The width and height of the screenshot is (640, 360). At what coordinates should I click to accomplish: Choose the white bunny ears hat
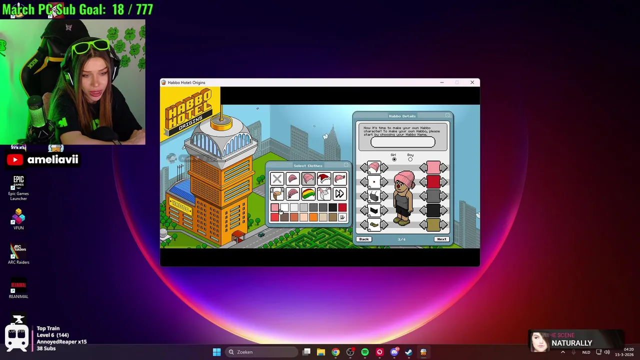click(x=324, y=194)
